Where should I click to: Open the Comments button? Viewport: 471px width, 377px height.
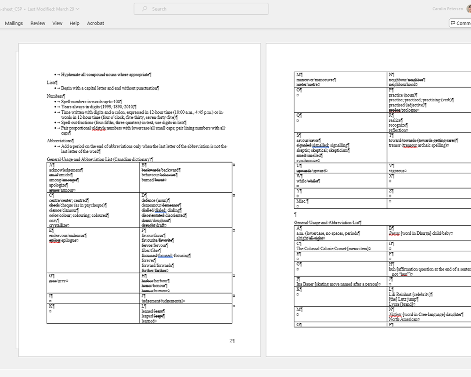[460, 23]
